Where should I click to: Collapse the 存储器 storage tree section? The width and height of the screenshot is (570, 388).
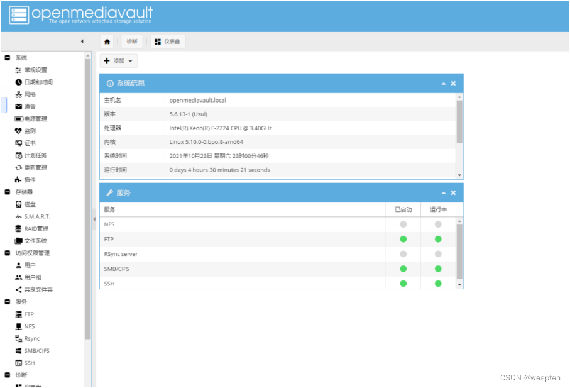8,192
